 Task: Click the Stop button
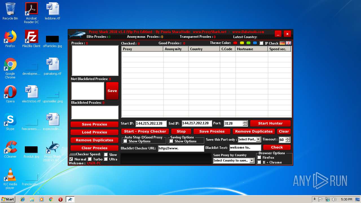(x=181, y=131)
